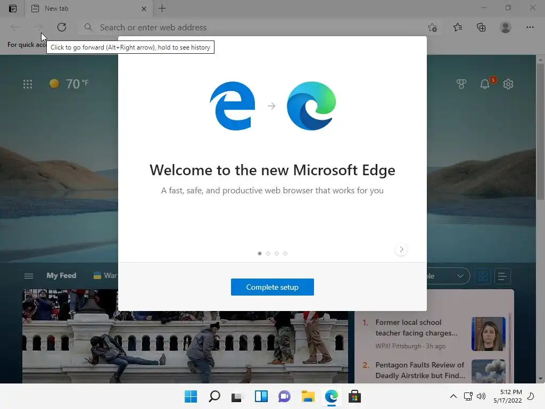
Task: Expand the feed layout dropdown chevron
Action: pyautogui.click(x=460, y=276)
